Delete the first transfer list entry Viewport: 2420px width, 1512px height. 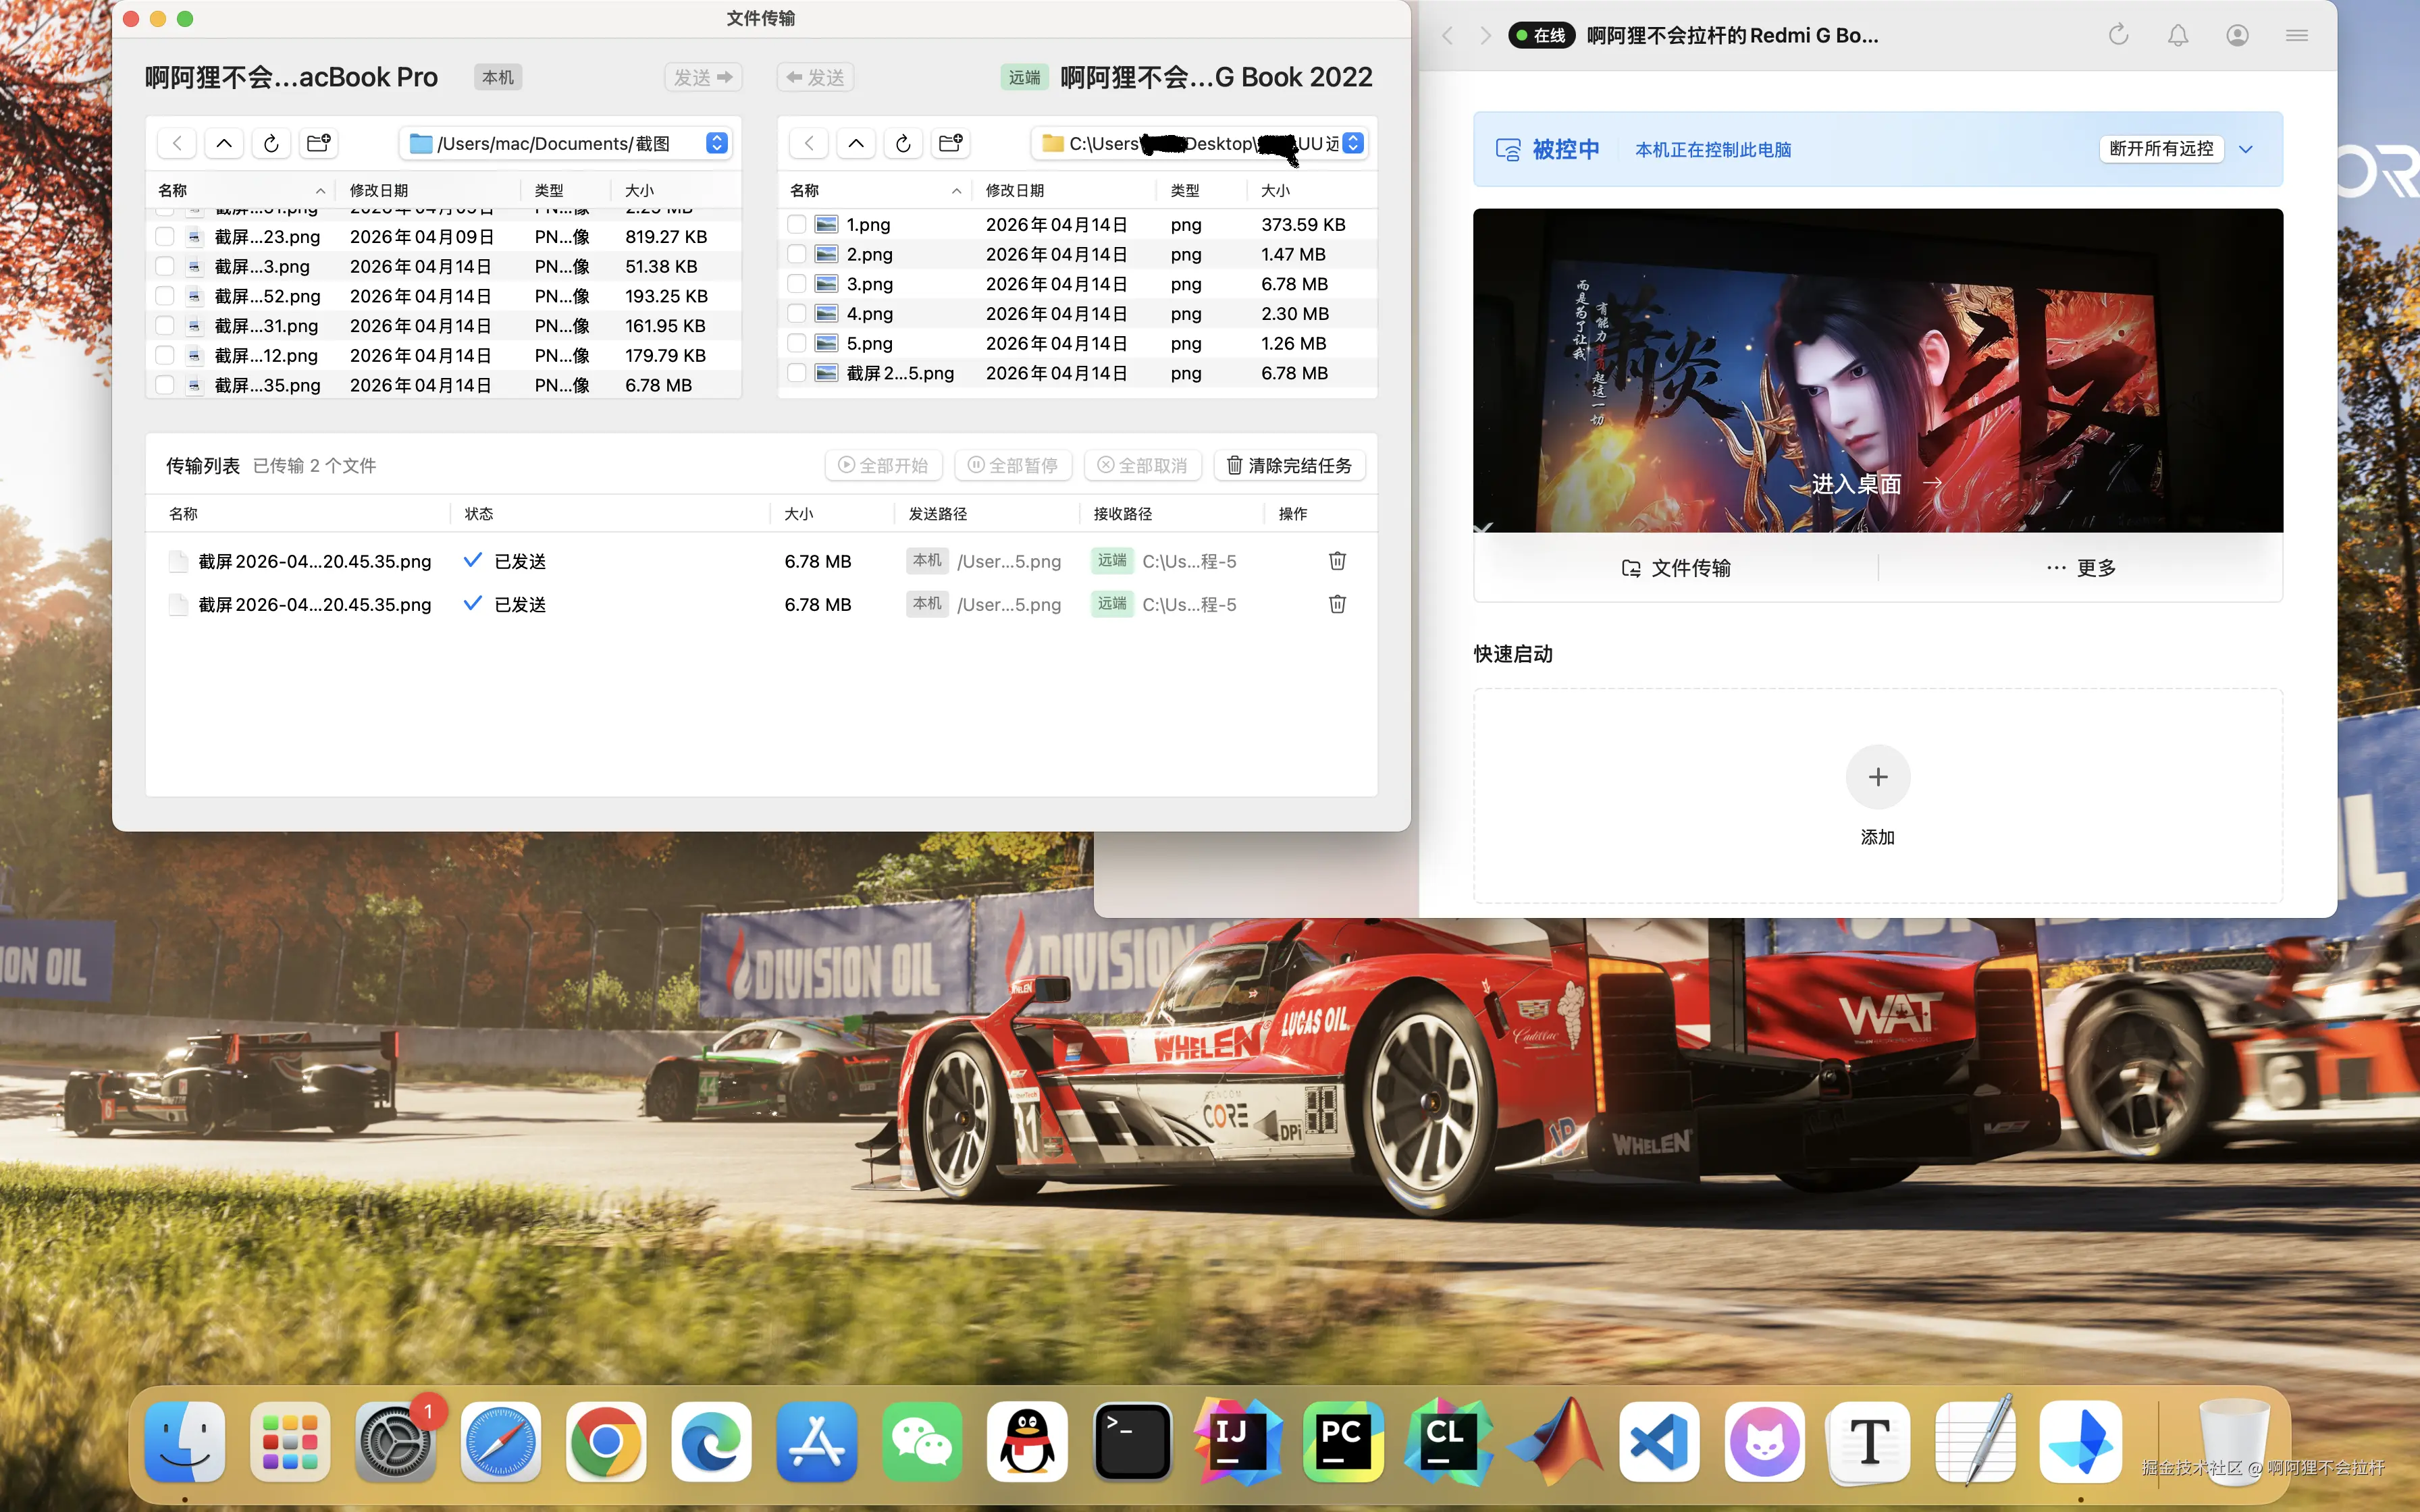click(x=1337, y=561)
